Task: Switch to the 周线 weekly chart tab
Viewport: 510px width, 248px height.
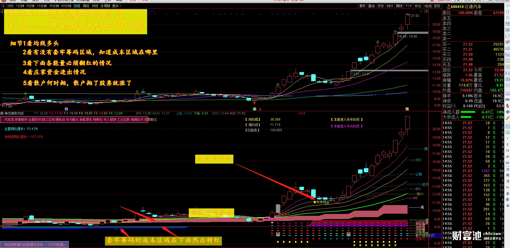Action: (x=86, y=6)
